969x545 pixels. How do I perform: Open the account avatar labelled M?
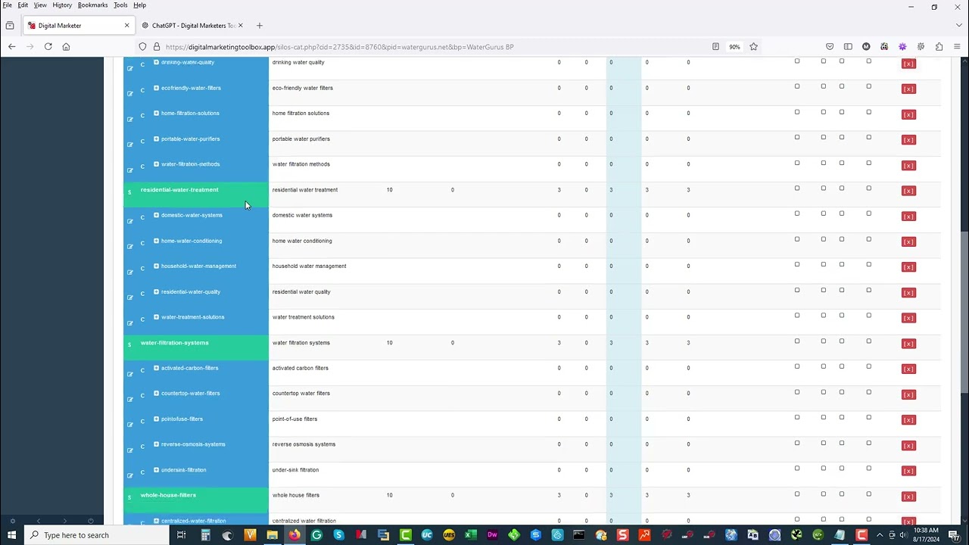tap(866, 47)
